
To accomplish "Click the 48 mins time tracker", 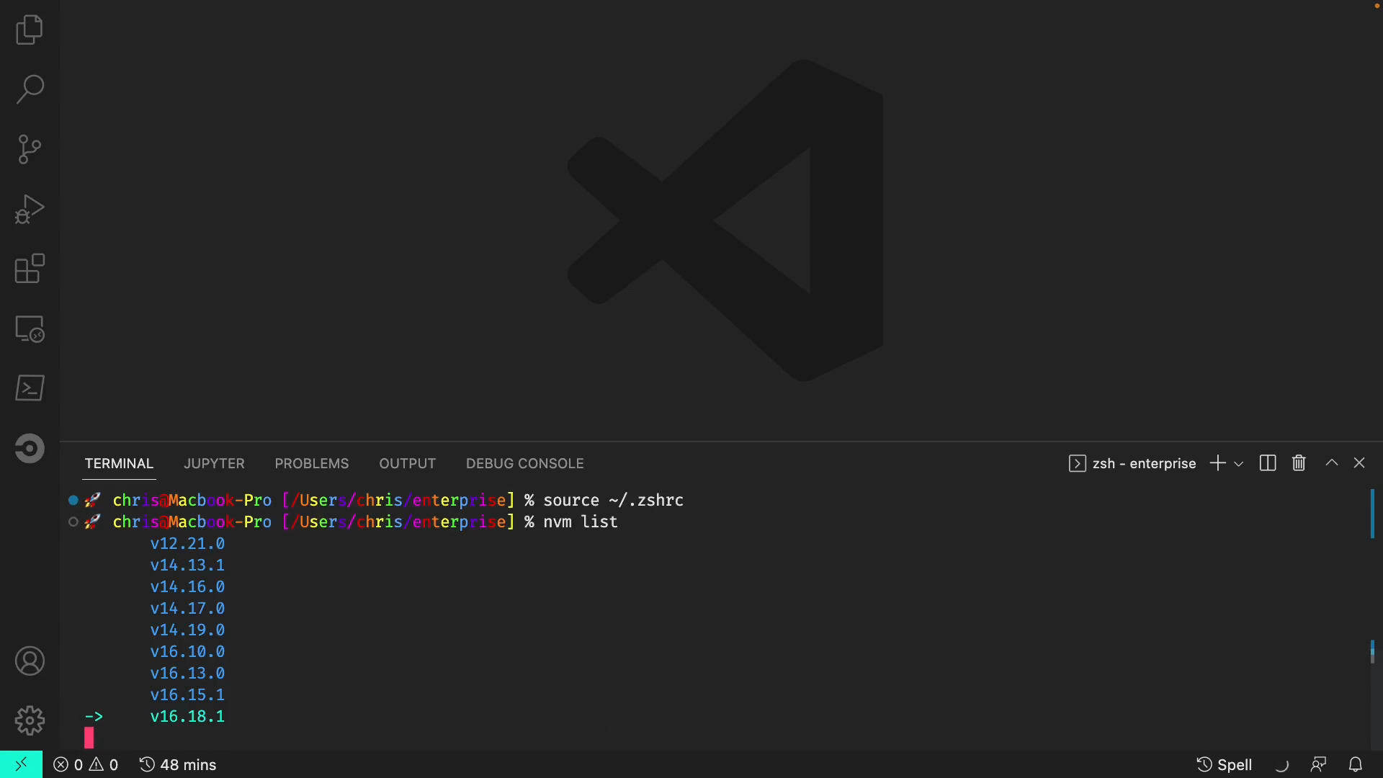I will coord(178,764).
